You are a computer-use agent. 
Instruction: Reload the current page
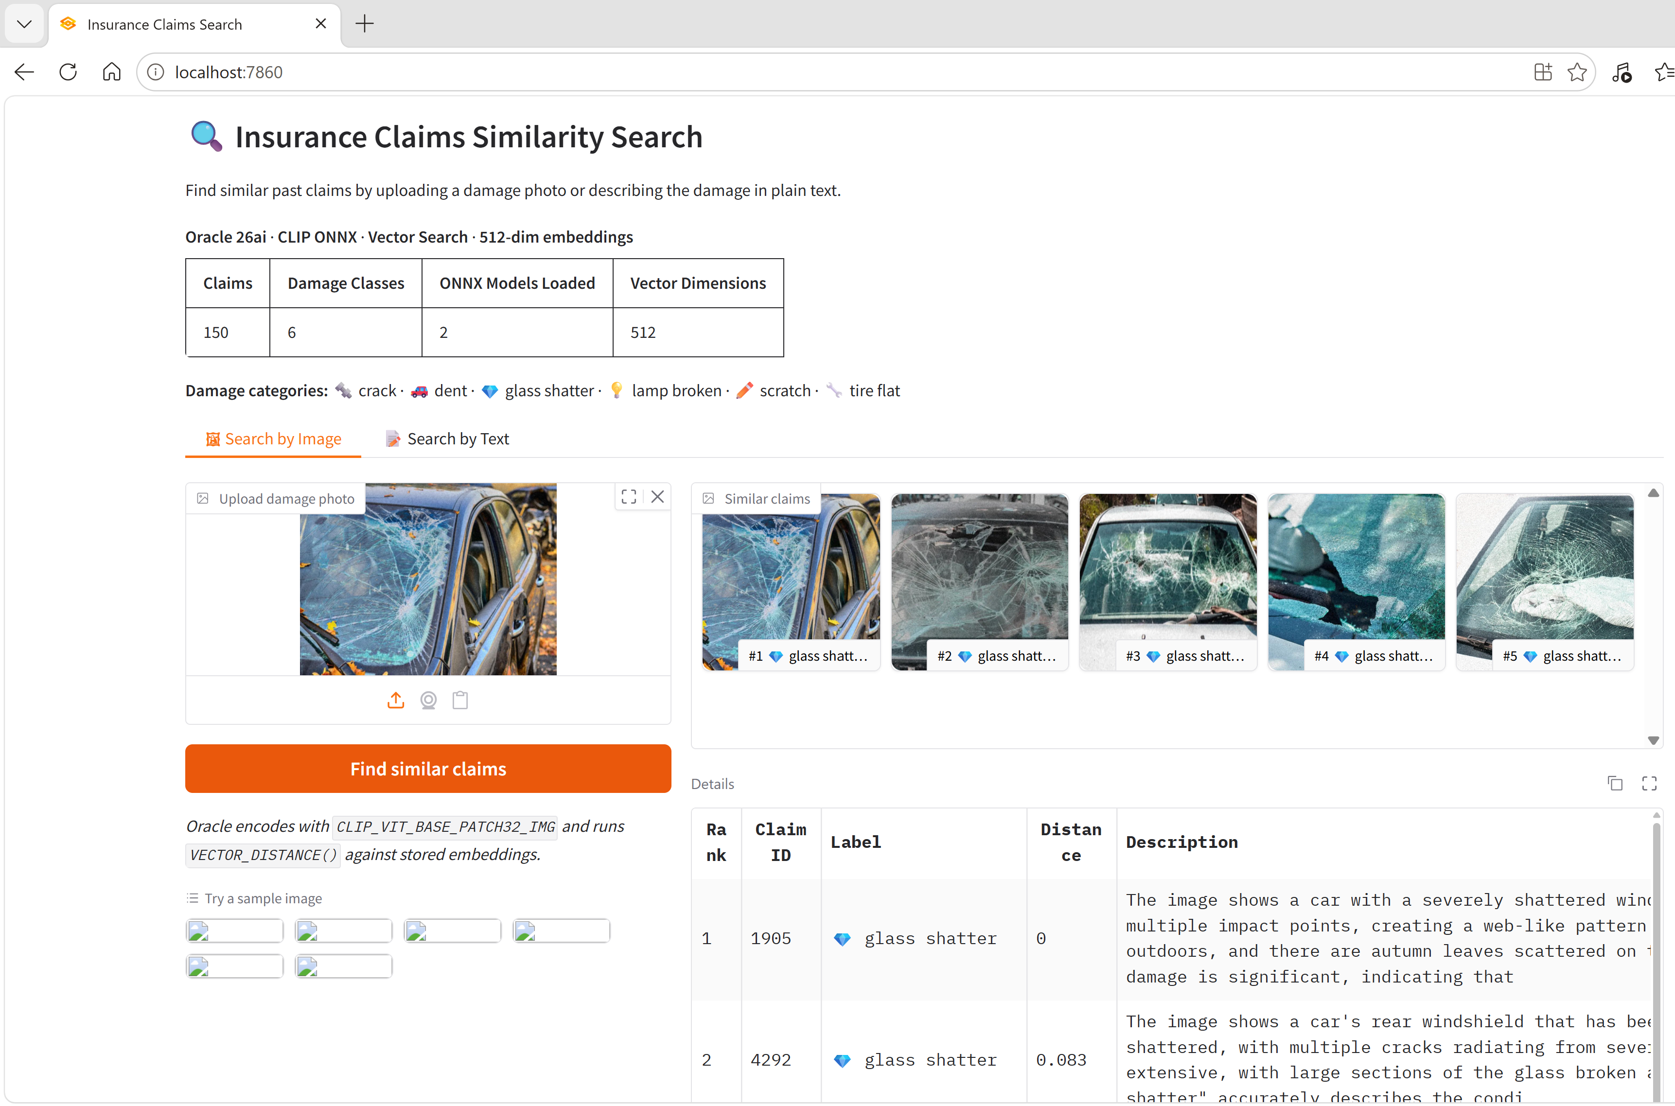point(68,72)
